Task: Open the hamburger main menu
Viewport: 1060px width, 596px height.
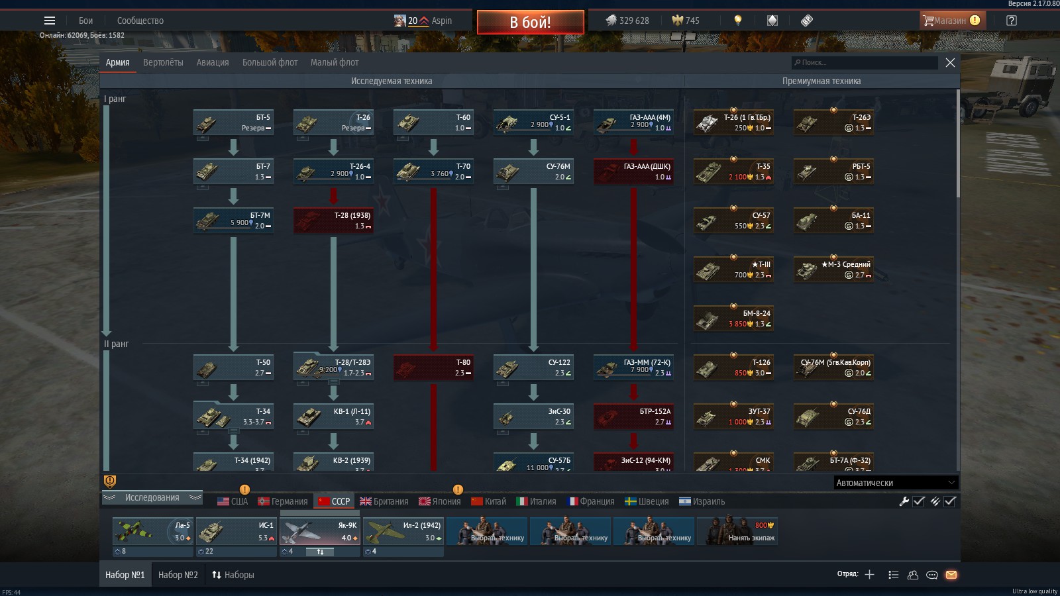Action: (49, 21)
